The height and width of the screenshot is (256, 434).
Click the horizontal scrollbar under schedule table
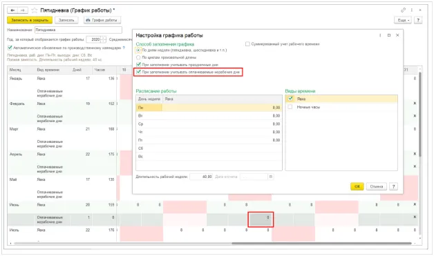click(321, 244)
